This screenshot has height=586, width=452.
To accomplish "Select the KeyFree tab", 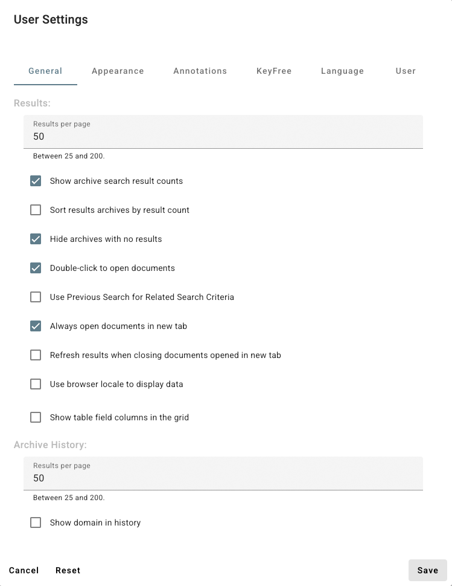I will click(x=274, y=71).
